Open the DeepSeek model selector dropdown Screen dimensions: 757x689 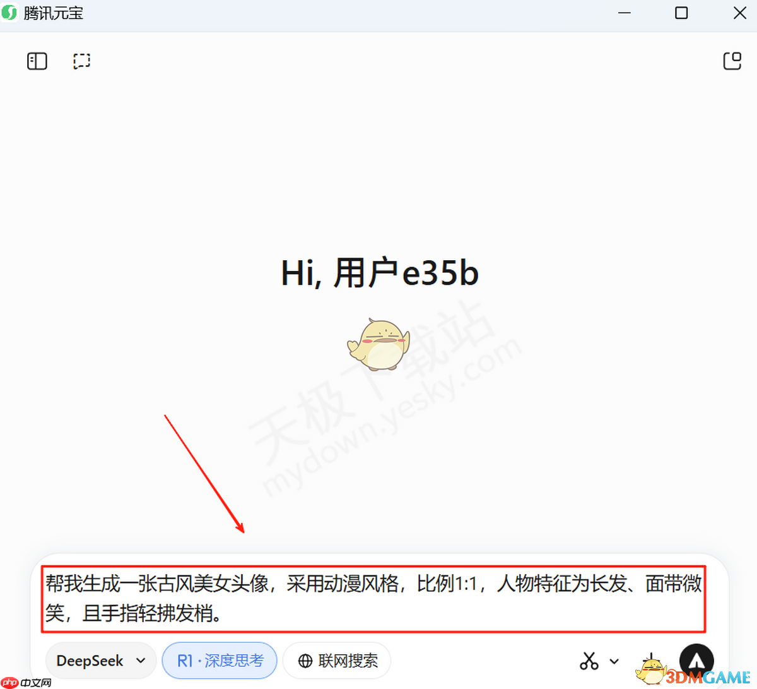pyautogui.click(x=100, y=660)
